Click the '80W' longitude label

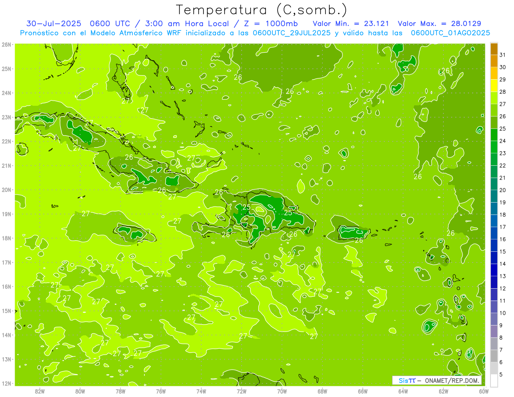(80, 391)
